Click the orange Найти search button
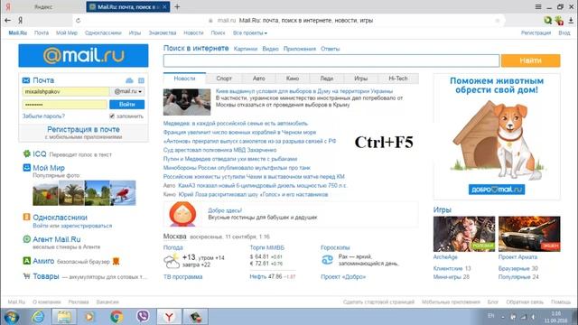The image size is (578, 325). [531, 60]
